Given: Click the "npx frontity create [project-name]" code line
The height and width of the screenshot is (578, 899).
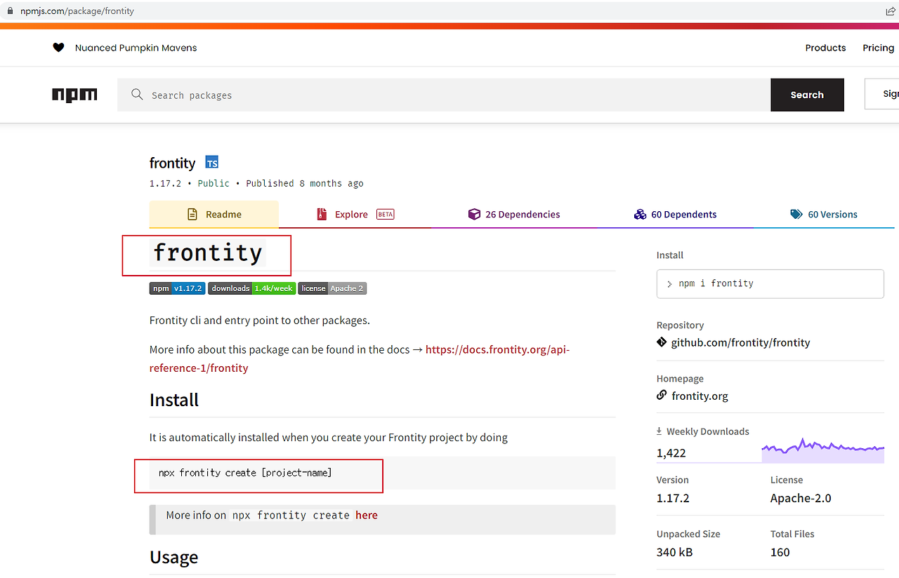Looking at the screenshot, I should [245, 473].
